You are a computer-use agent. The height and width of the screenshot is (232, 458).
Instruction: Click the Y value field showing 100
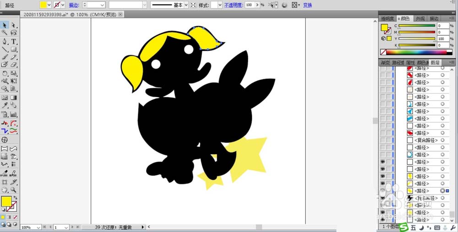tap(443, 39)
